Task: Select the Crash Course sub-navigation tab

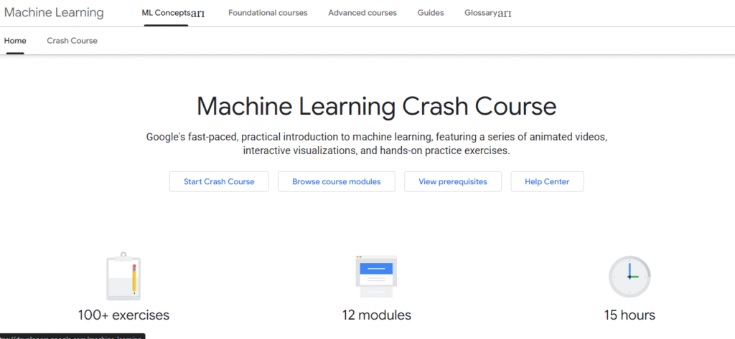Action: [72, 41]
